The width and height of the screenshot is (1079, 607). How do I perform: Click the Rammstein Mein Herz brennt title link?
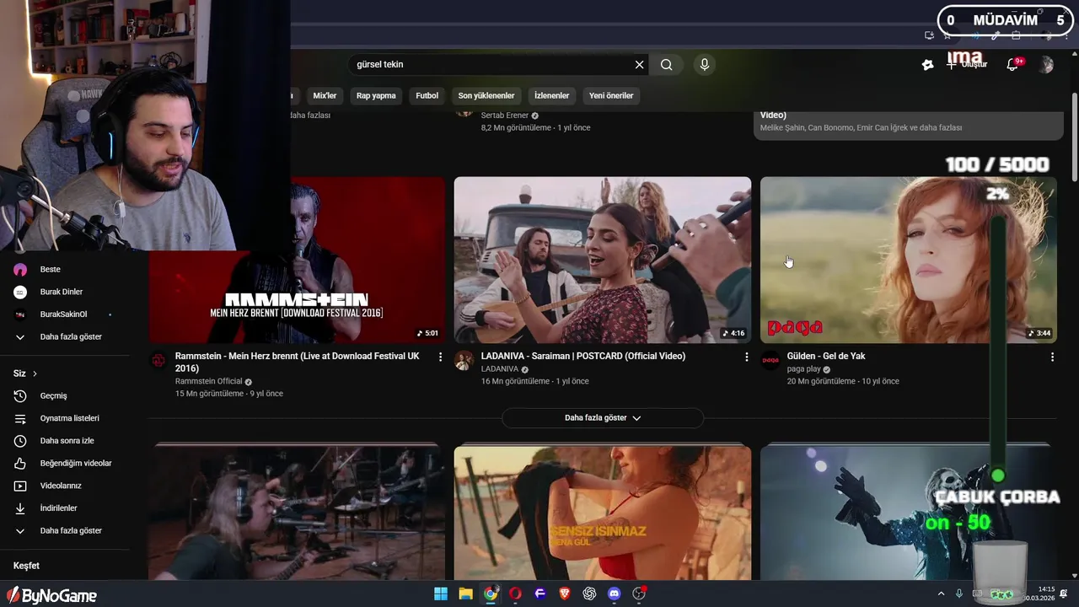[x=298, y=363]
